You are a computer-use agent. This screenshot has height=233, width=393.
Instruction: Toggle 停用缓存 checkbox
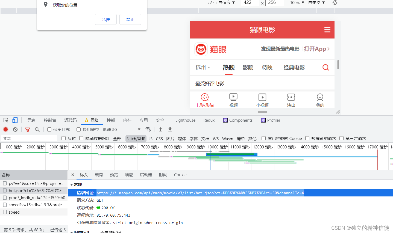tap(79, 129)
